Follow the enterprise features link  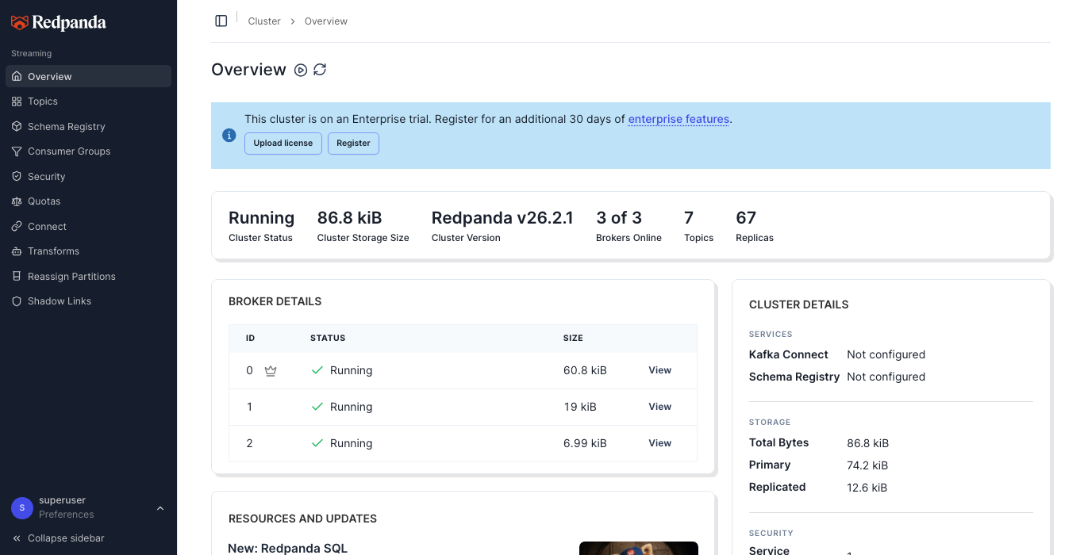678,119
